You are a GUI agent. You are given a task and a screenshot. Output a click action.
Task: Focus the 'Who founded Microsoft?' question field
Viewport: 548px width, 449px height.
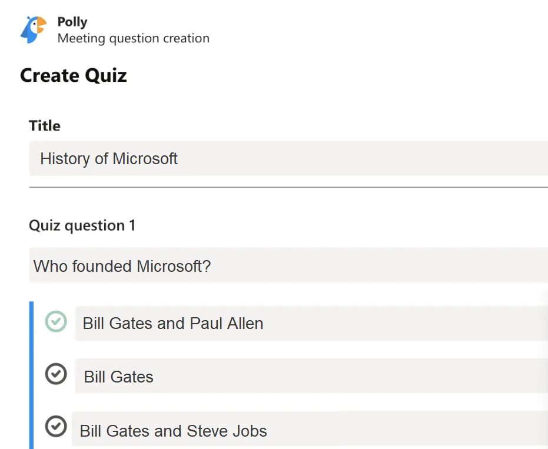[x=288, y=265]
